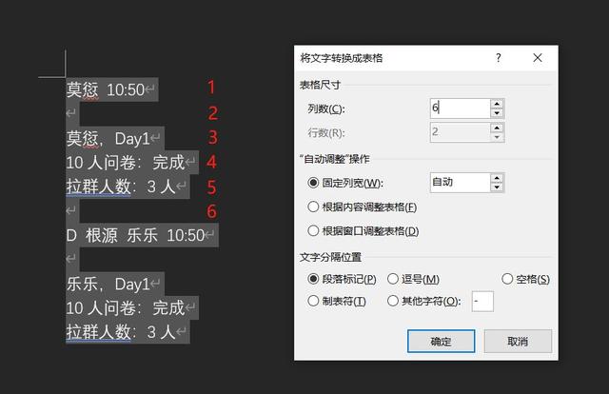
Task: Decrease 列数 with the down arrow
Action: (x=496, y=114)
